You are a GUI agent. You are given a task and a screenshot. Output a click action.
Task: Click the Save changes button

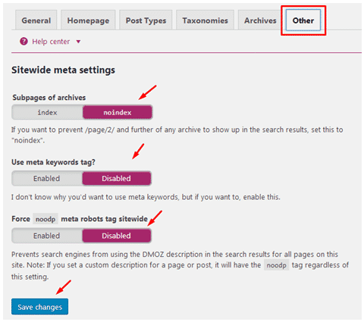(x=39, y=307)
